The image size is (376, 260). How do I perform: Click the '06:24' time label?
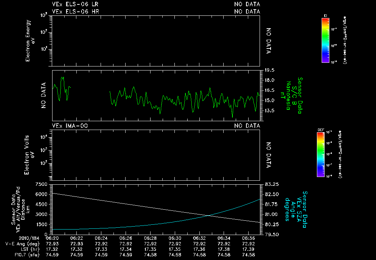pos(101,238)
